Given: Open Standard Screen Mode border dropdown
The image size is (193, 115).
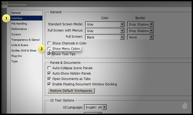Looking at the screenshot, I should point(151,25).
